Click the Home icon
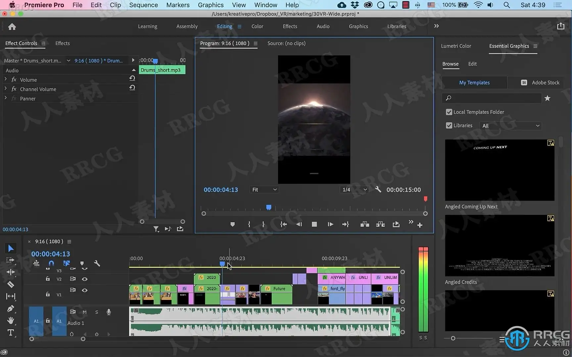Image resolution: width=572 pixels, height=357 pixels. 12,26
